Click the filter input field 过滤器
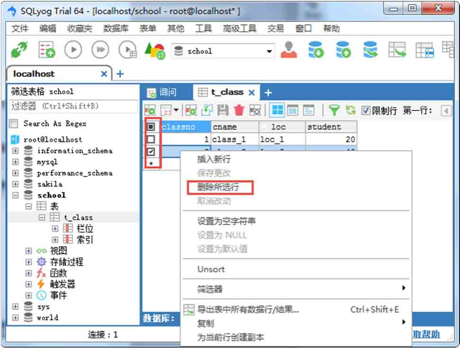This screenshot has height=348, width=460. (74, 106)
